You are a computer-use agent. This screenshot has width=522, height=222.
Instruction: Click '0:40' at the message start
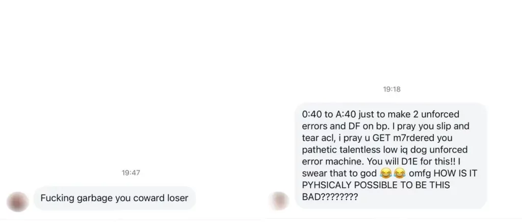(312, 114)
